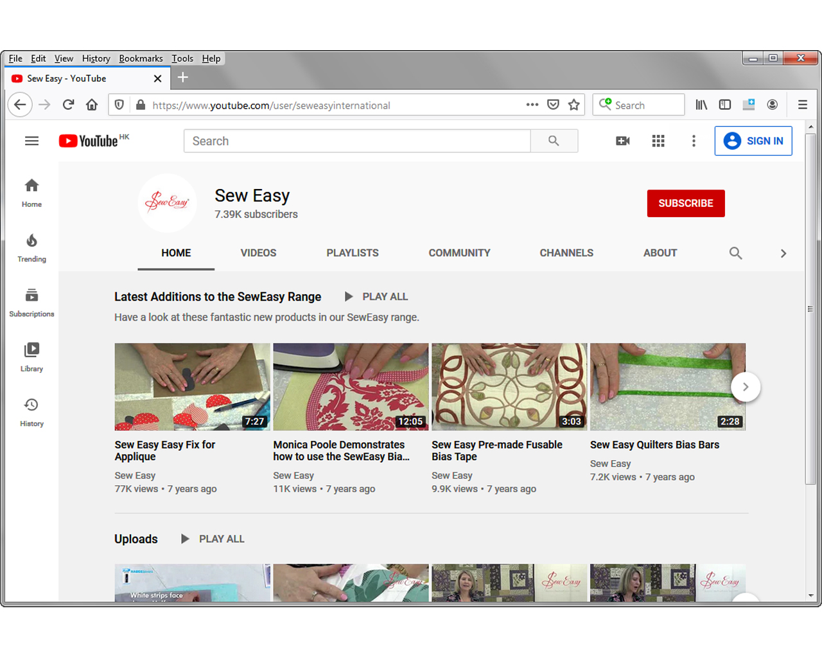Click the browser address bar URL
822x658 pixels.
click(x=271, y=105)
